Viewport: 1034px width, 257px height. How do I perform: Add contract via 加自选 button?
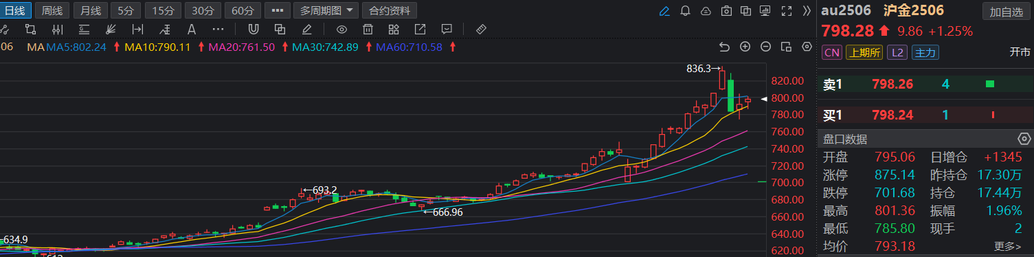(x=1006, y=11)
